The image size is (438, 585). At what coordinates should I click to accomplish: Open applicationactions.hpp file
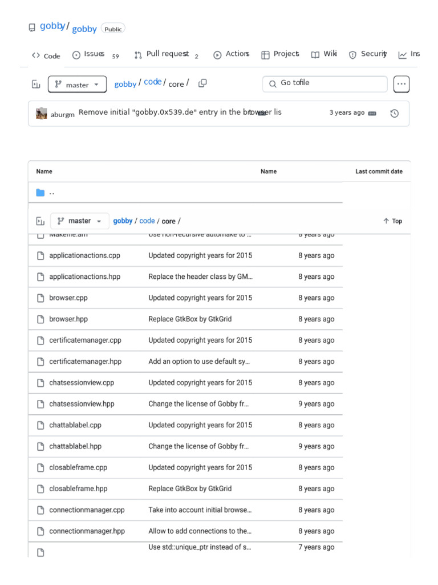tap(84, 277)
